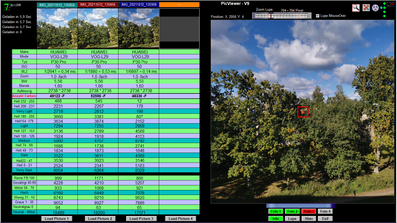Click the Hell 232 - 255 row label
This screenshot has height=223, width=397.
tap(24, 101)
